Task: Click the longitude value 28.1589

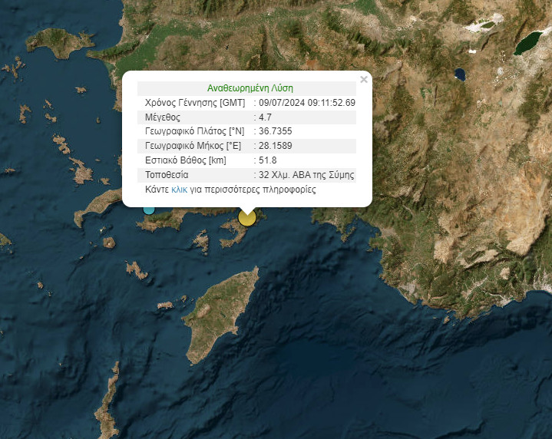Action: (276, 146)
